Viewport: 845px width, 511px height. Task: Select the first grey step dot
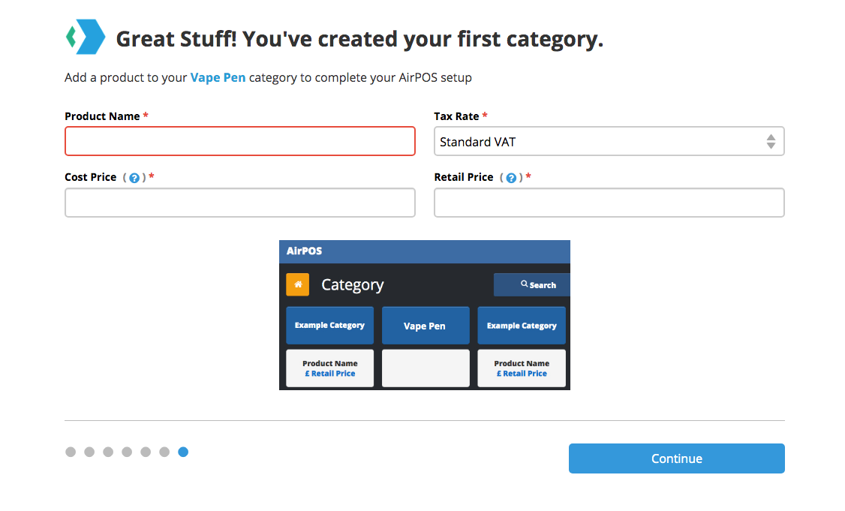[x=71, y=452]
